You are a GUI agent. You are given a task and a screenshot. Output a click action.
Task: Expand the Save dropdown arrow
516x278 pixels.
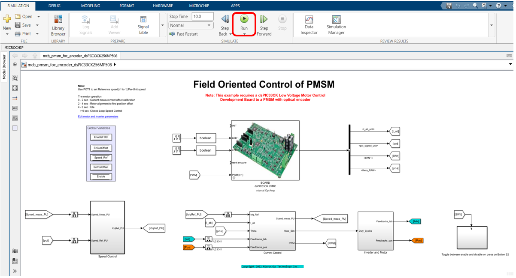coord(36,25)
